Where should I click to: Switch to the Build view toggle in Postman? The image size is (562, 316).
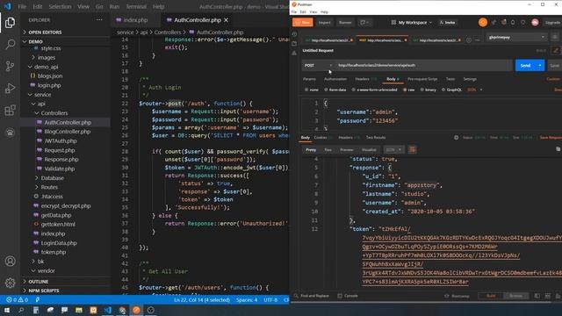point(491,296)
